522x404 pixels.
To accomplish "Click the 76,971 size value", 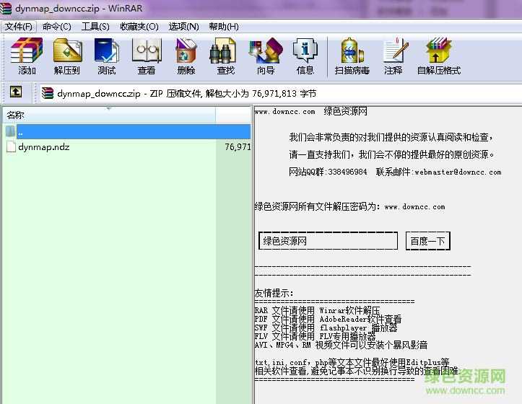I will tap(238, 146).
